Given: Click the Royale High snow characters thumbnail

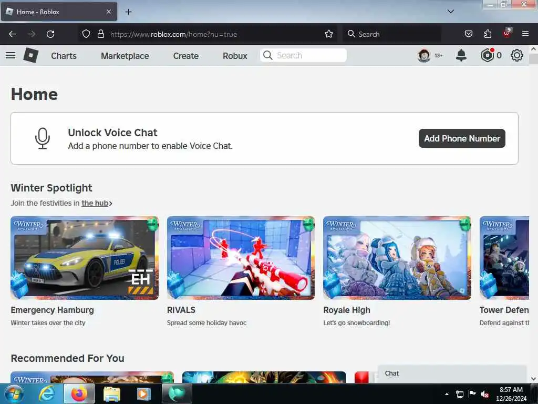Looking at the screenshot, I should (397, 258).
